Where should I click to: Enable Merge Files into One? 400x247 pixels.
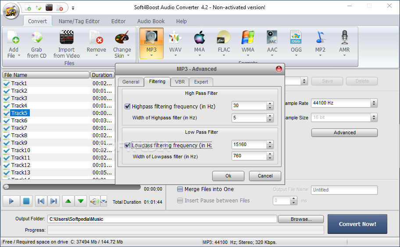tap(180, 189)
